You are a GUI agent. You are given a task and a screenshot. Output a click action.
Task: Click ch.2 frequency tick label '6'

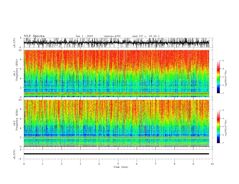pyautogui.click(x=21, y=119)
